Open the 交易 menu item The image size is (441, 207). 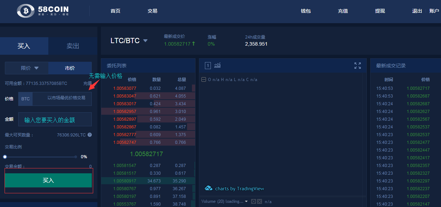click(152, 11)
